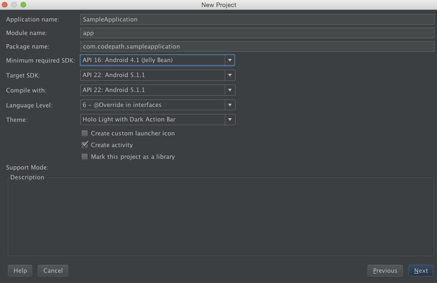Expand the Language Level dropdown arrow
437x283 pixels.
230,105
